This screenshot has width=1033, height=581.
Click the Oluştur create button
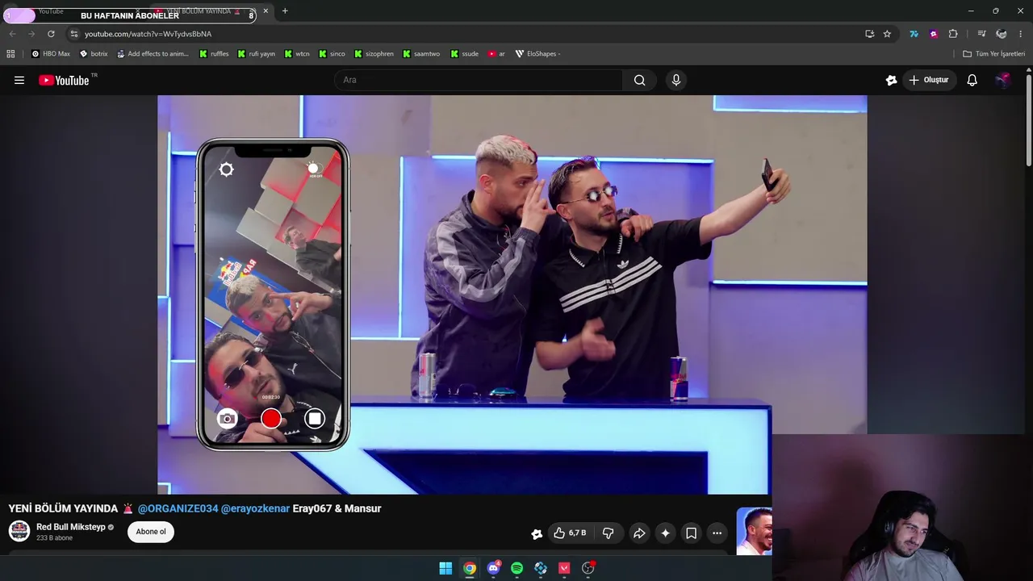click(x=929, y=80)
